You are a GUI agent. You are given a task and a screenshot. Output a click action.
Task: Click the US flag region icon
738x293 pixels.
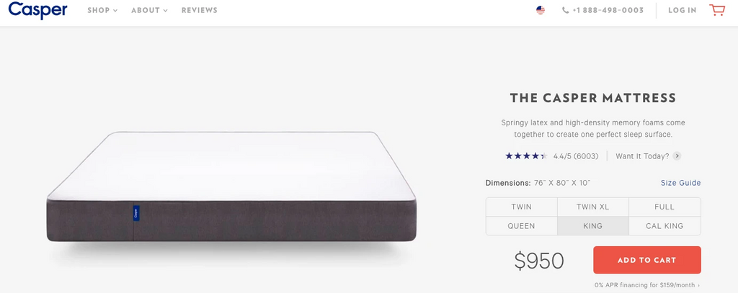point(541,10)
